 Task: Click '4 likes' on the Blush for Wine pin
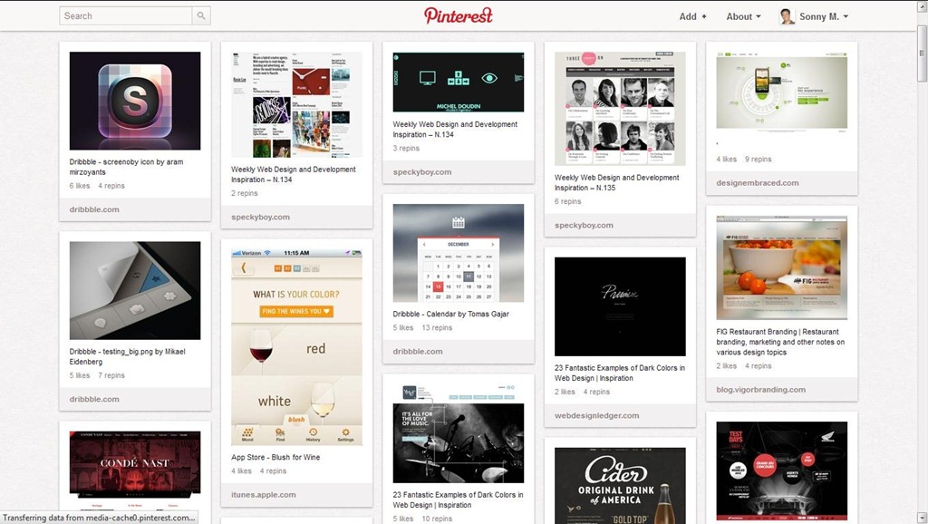[241, 471]
